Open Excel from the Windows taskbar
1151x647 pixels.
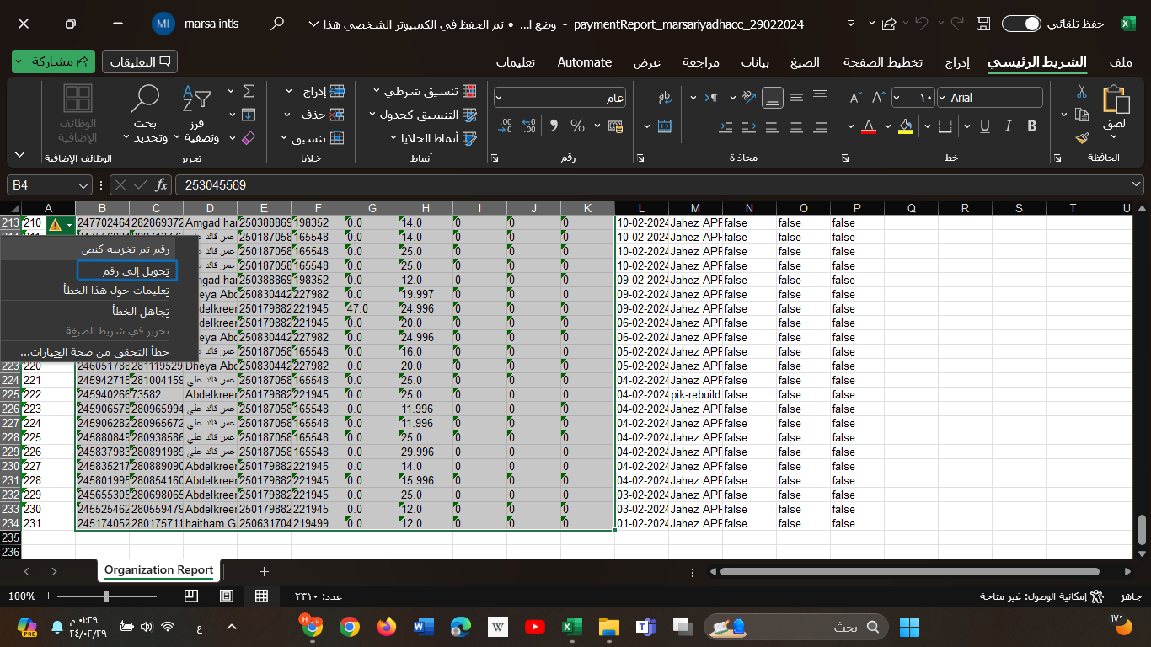coord(571,626)
